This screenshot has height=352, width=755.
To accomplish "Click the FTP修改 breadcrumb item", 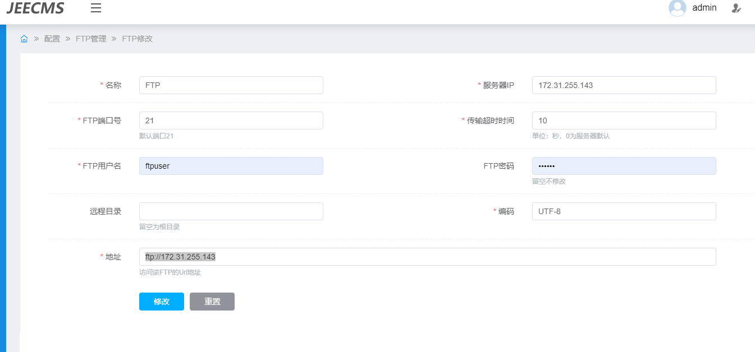I will [138, 39].
